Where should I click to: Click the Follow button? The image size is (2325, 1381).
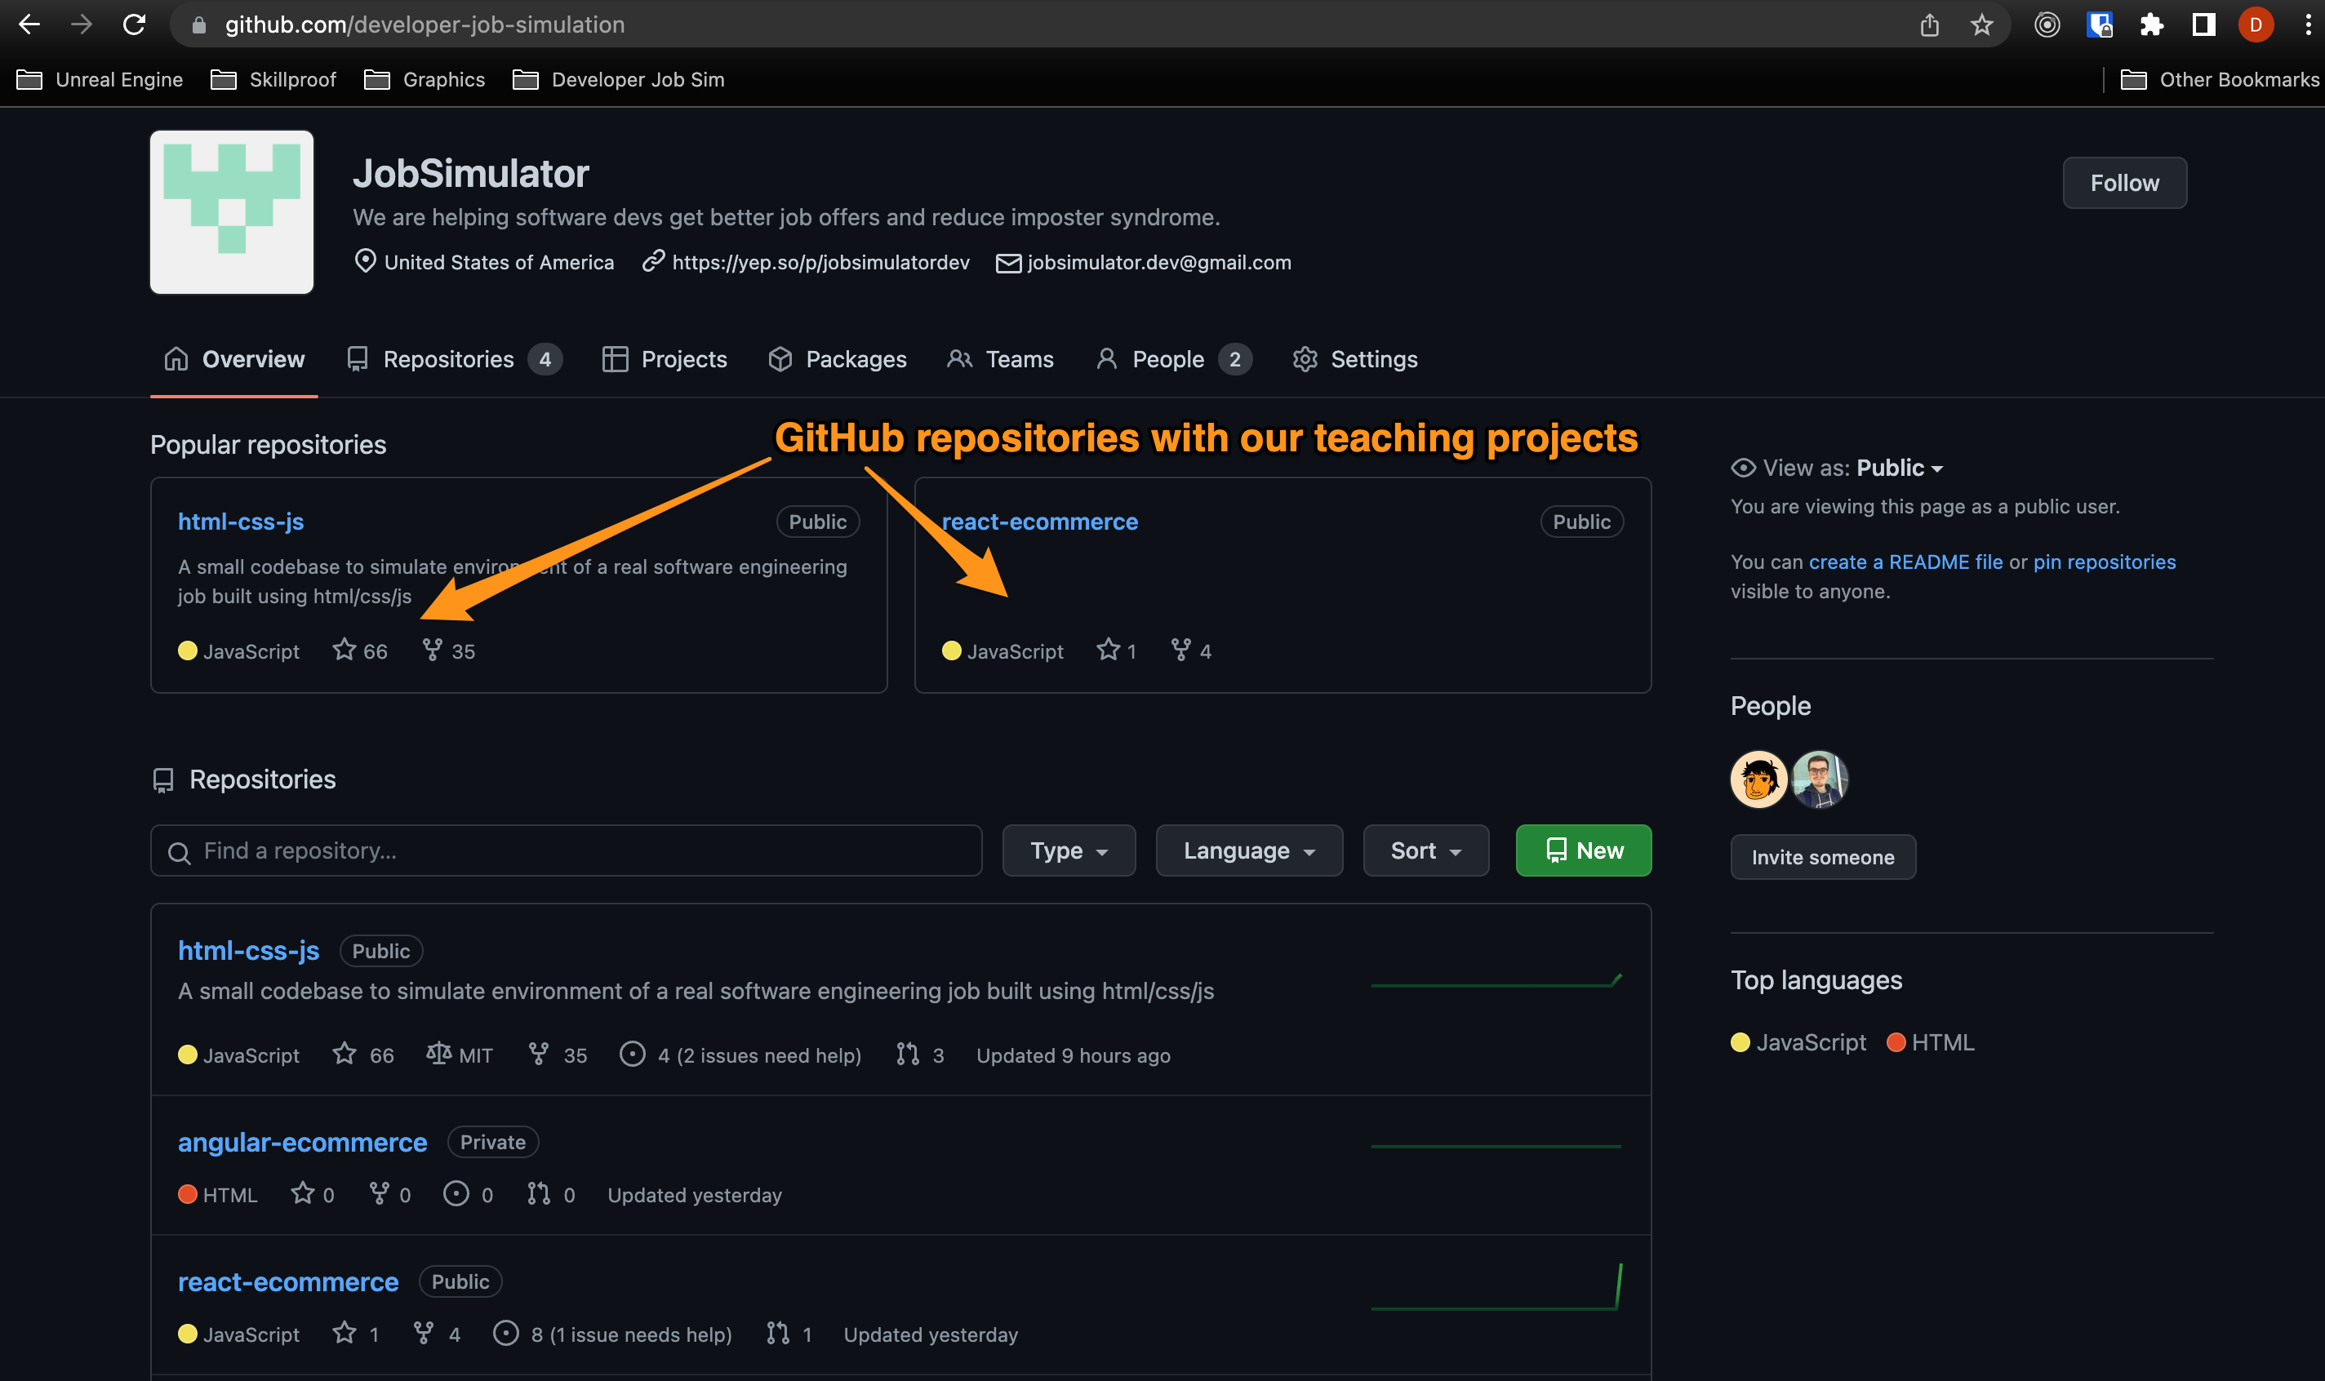[2125, 182]
